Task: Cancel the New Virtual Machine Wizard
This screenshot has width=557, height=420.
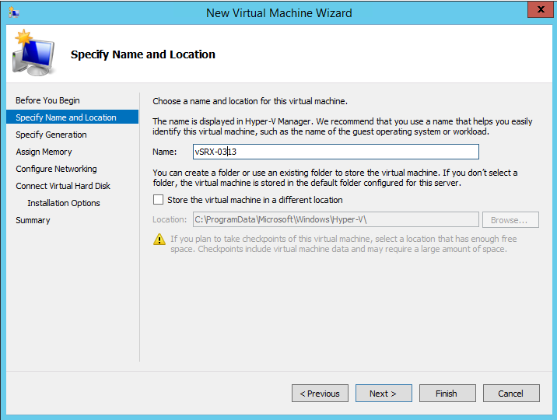Action: click(511, 394)
